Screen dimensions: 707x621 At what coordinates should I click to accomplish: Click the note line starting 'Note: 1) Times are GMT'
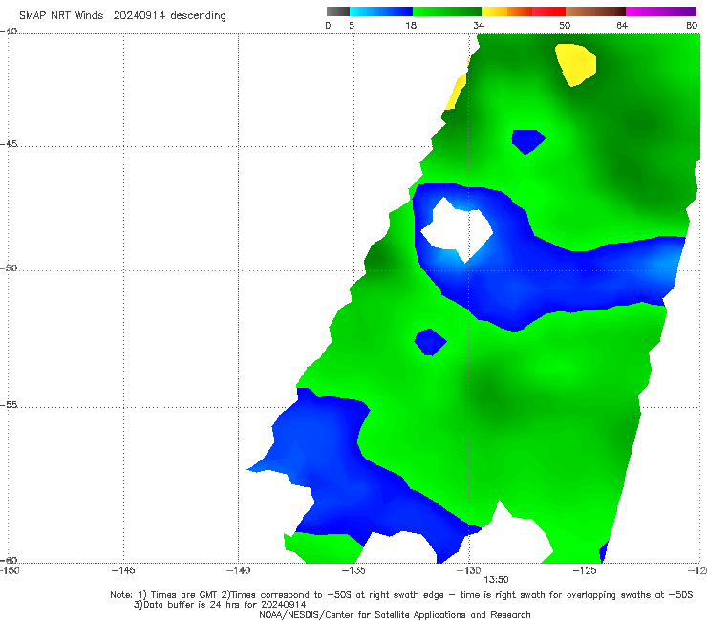[x=401, y=595]
